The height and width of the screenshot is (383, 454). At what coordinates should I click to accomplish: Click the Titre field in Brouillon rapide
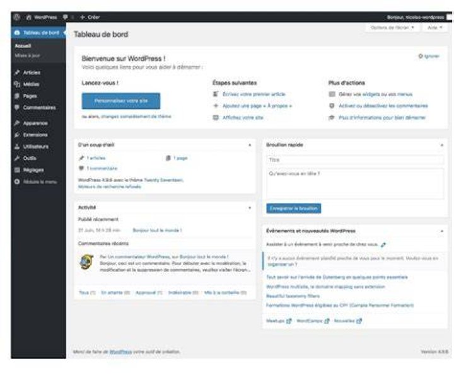(355, 159)
